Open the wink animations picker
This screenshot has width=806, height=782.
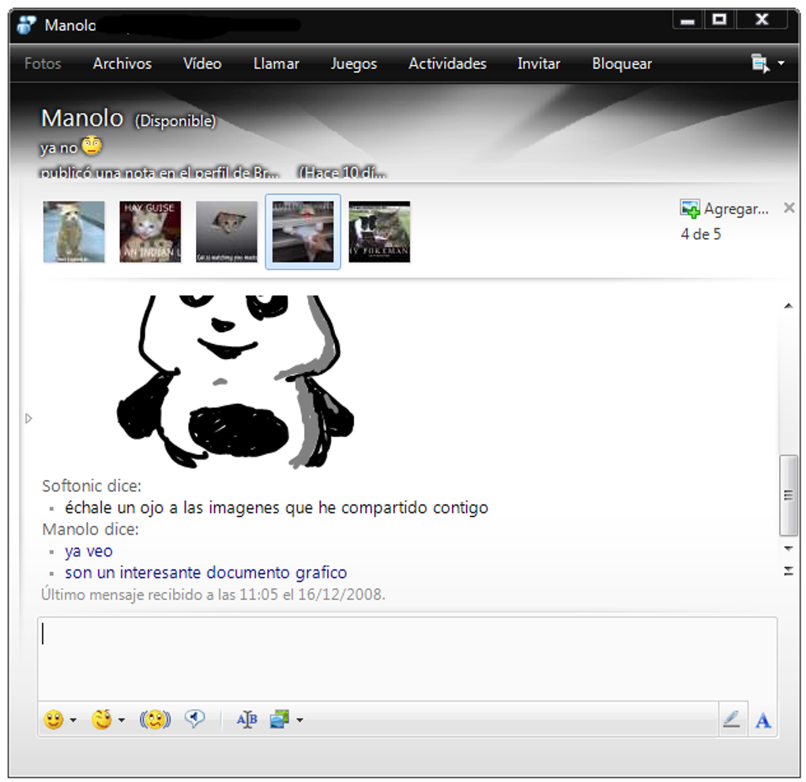tap(101, 720)
